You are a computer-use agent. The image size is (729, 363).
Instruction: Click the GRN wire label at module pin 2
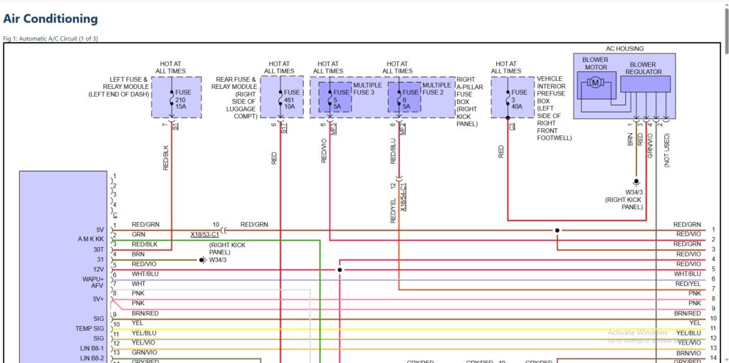[x=139, y=235]
